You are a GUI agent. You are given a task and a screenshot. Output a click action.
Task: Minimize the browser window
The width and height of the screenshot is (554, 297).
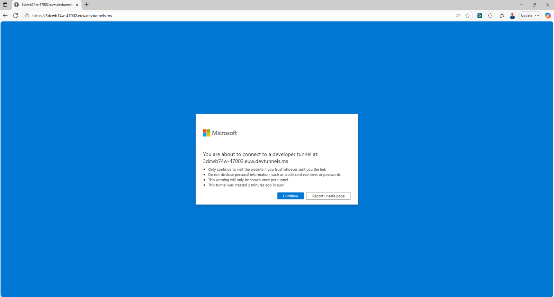tap(521, 5)
